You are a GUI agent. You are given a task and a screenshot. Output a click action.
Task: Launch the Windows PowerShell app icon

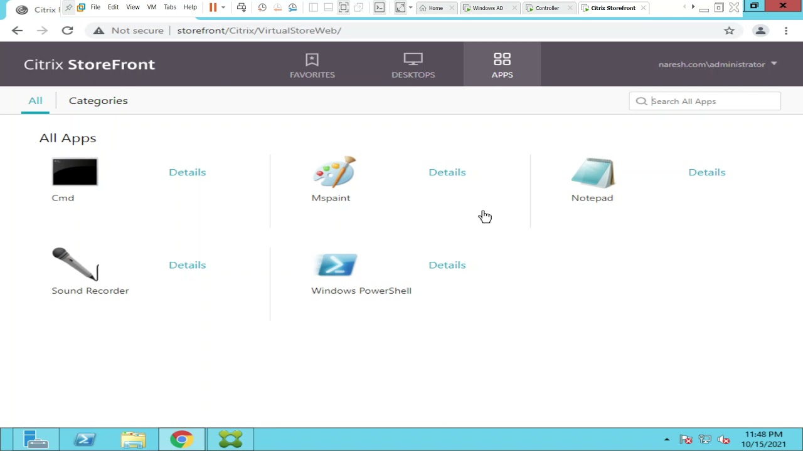[x=337, y=265]
